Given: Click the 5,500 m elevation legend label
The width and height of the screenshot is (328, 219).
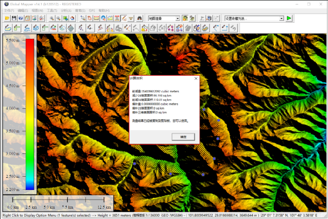Looking at the screenshot, I should (13, 40).
